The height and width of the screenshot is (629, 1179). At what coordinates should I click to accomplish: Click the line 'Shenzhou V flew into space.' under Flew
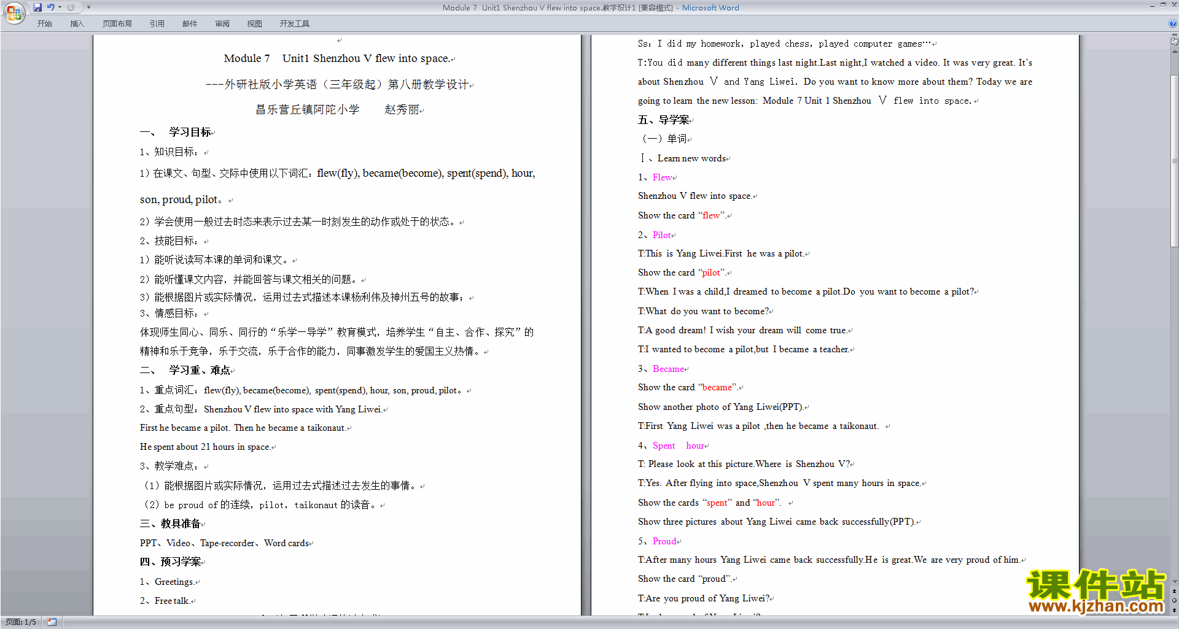tap(695, 196)
